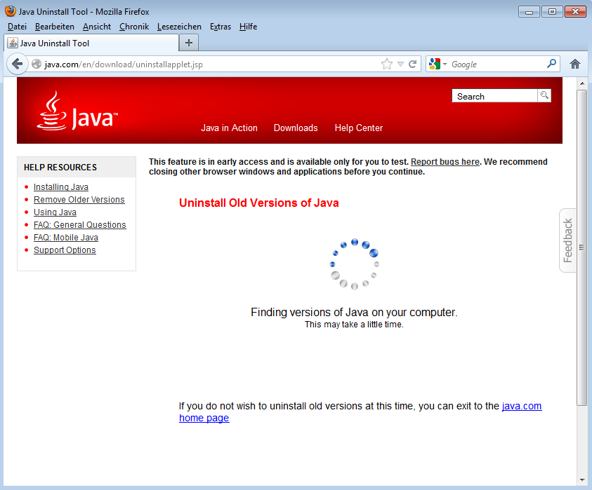The height and width of the screenshot is (490, 592).
Task: Expand the URL history dropdown arrow
Action: 400,64
